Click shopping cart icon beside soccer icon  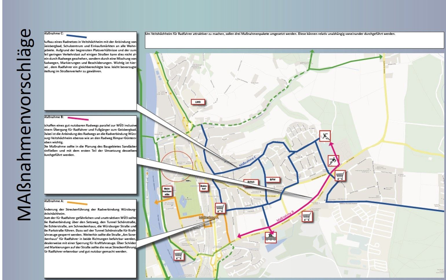340,175
